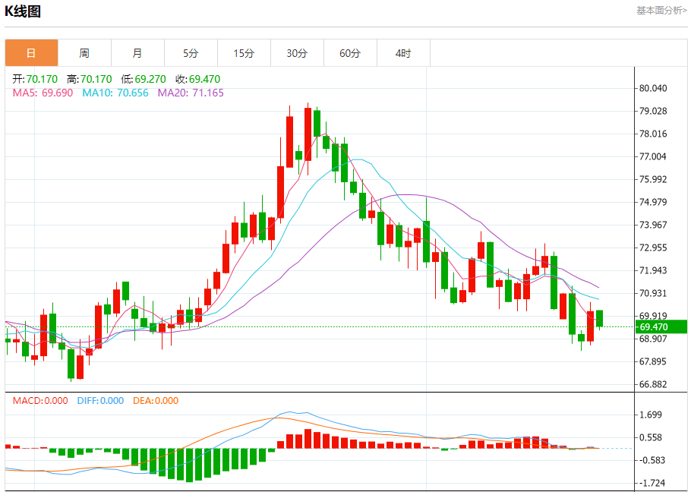Click the 高:70.170 high price value
The width and height of the screenshot is (691, 492).
coord(89,79)
